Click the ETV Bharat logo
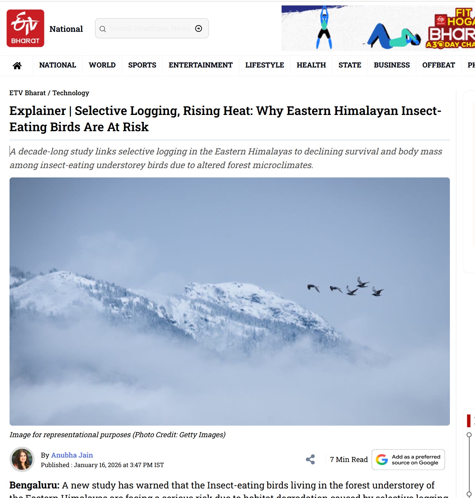Viewport: 475px width, 498px height. tap(25, 28)
